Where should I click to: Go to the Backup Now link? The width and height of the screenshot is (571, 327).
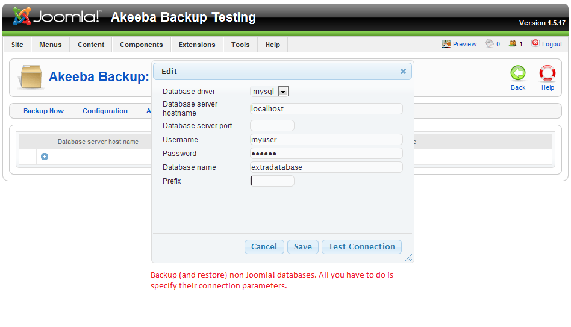coord(43,111)
